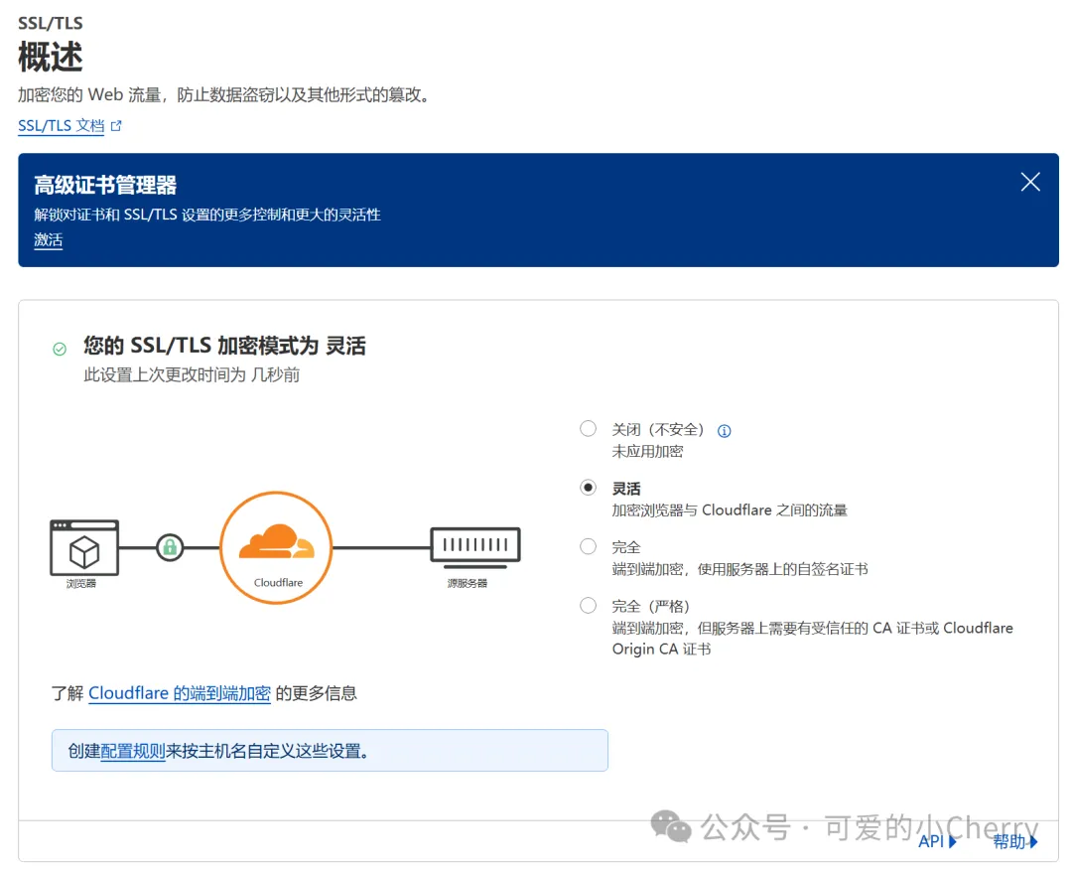Dismiss the 高级证书管理器 banner with the X

point(1029,182)
